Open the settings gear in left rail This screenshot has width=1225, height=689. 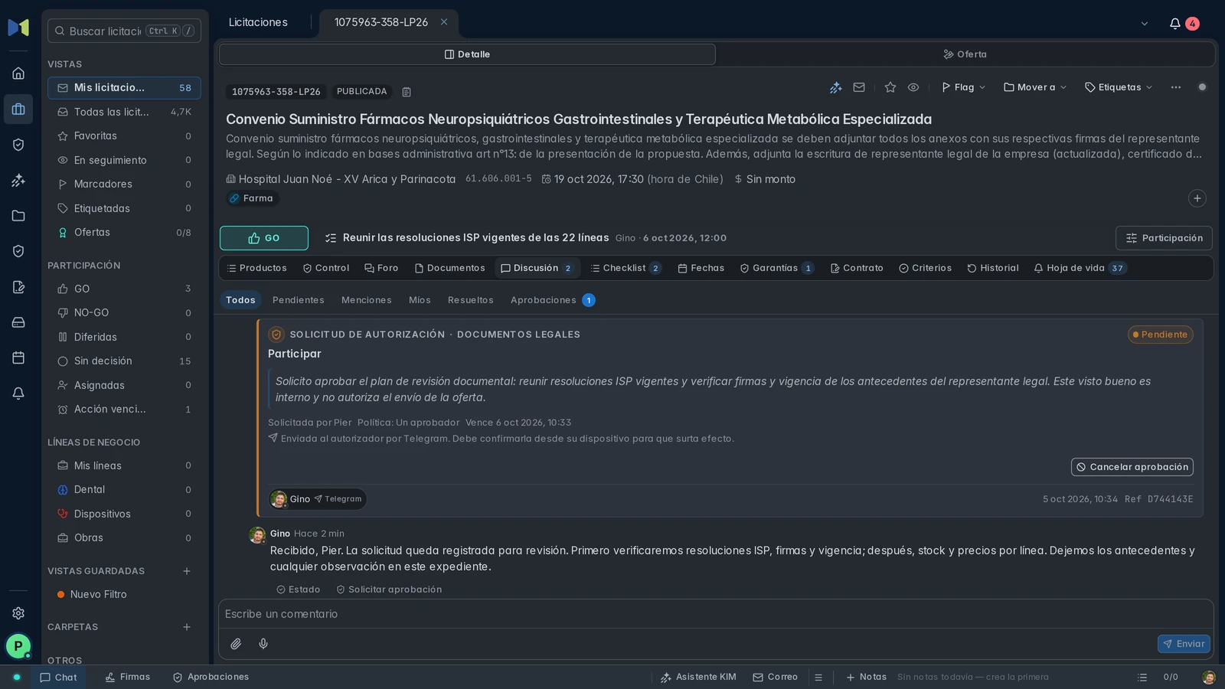click(18, 613)
